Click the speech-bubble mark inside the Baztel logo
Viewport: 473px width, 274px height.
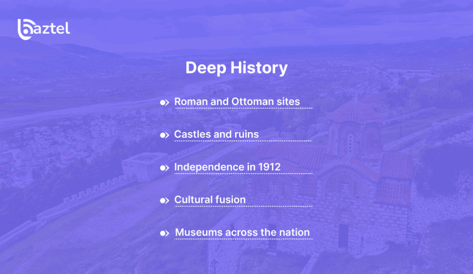[x=29, y=25]
